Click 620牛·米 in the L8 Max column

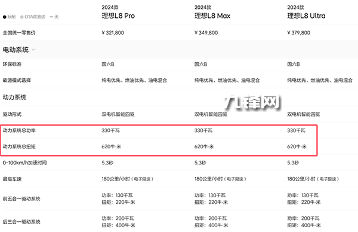pyautogui.click(x=204, y=146)
